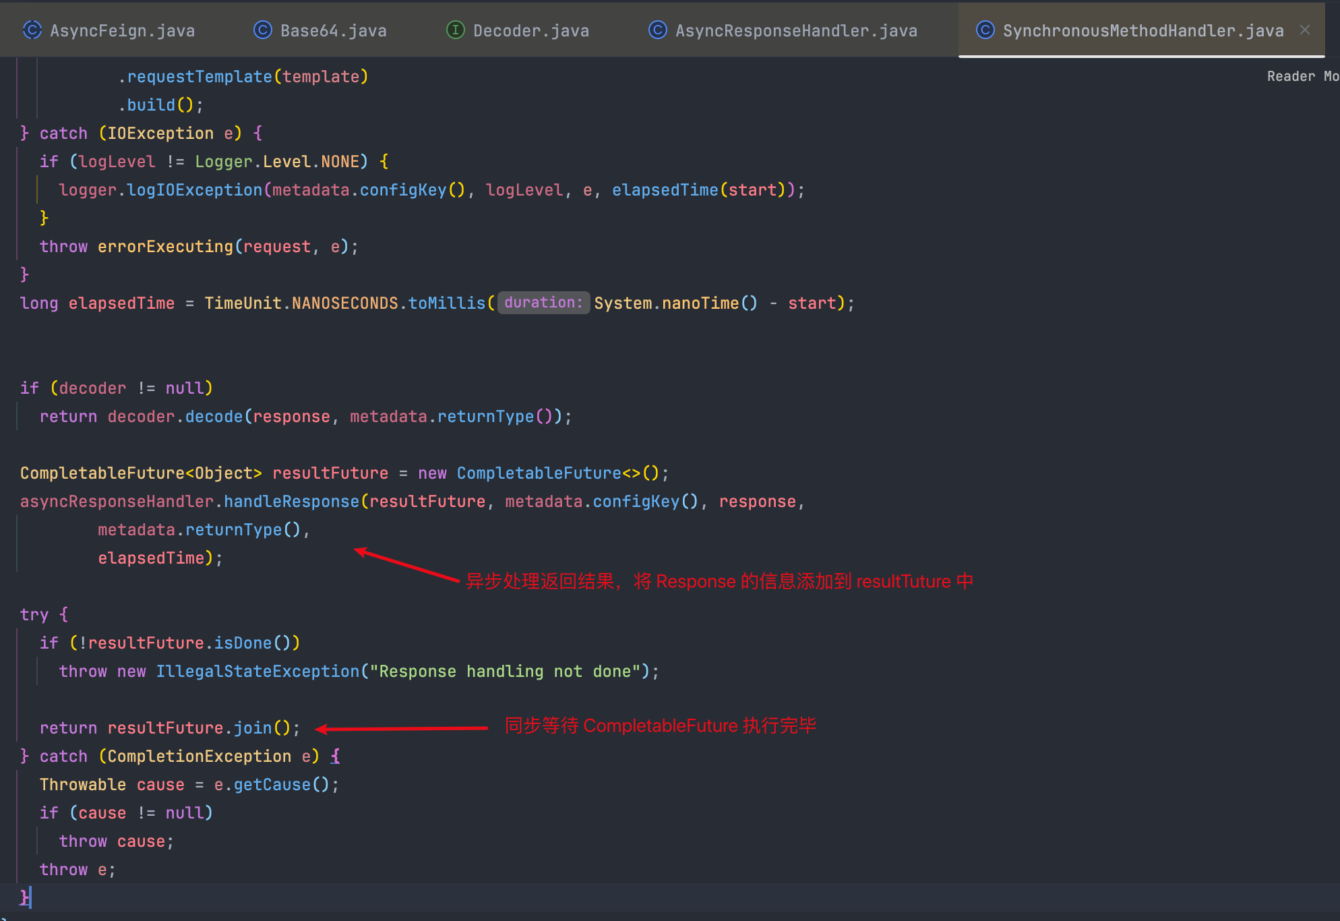
Task: Switch to the AsyncFeign.java tab
Action: point(109,30)
